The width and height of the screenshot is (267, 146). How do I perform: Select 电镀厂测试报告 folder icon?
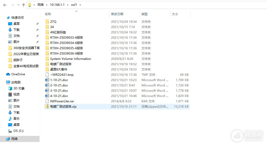47,64
